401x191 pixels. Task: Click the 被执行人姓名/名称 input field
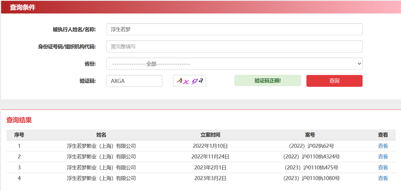click(234, 29)
